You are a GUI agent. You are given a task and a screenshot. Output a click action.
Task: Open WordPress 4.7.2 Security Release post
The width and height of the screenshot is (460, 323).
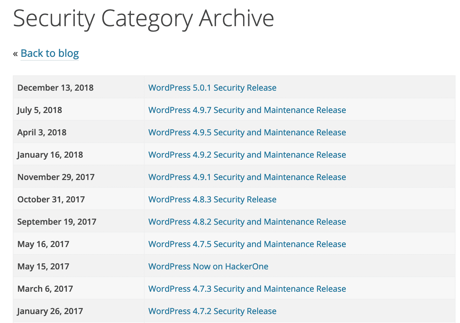pyautogui.click(x=212, y=311)
